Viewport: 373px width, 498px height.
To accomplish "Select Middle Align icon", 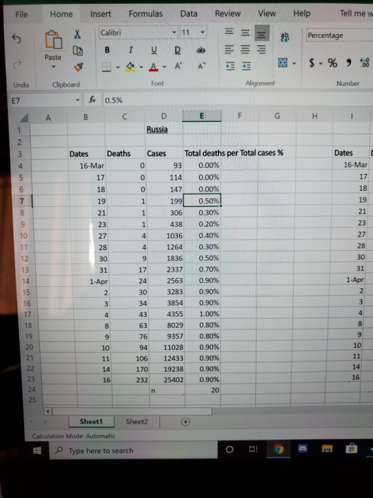I will point(245,33).
